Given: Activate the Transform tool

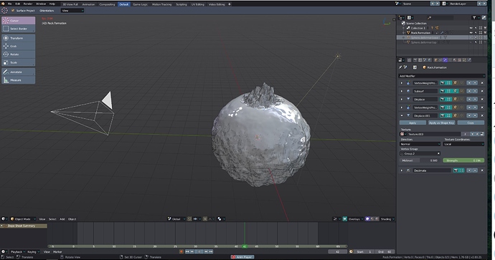Looking at the screenshot, I should [19, 38].
